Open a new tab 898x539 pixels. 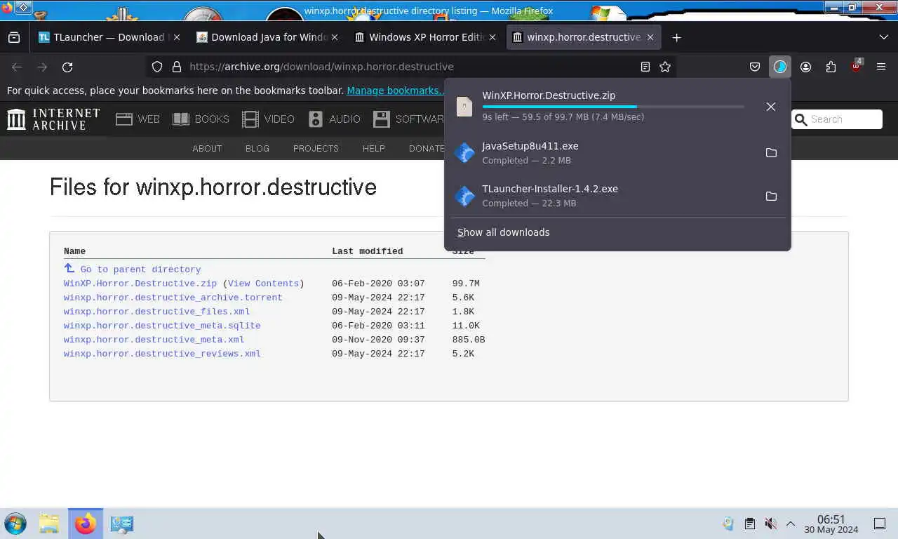coord(676,37)
